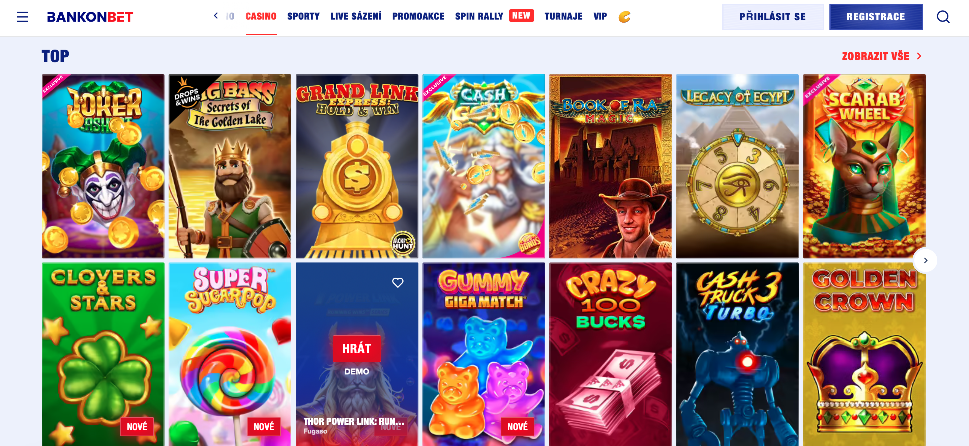Select the Legacy of Egypt thumbnail
The width and height of the screenshot is (969, 446).
pyautogui.click(x=737, y=166)
